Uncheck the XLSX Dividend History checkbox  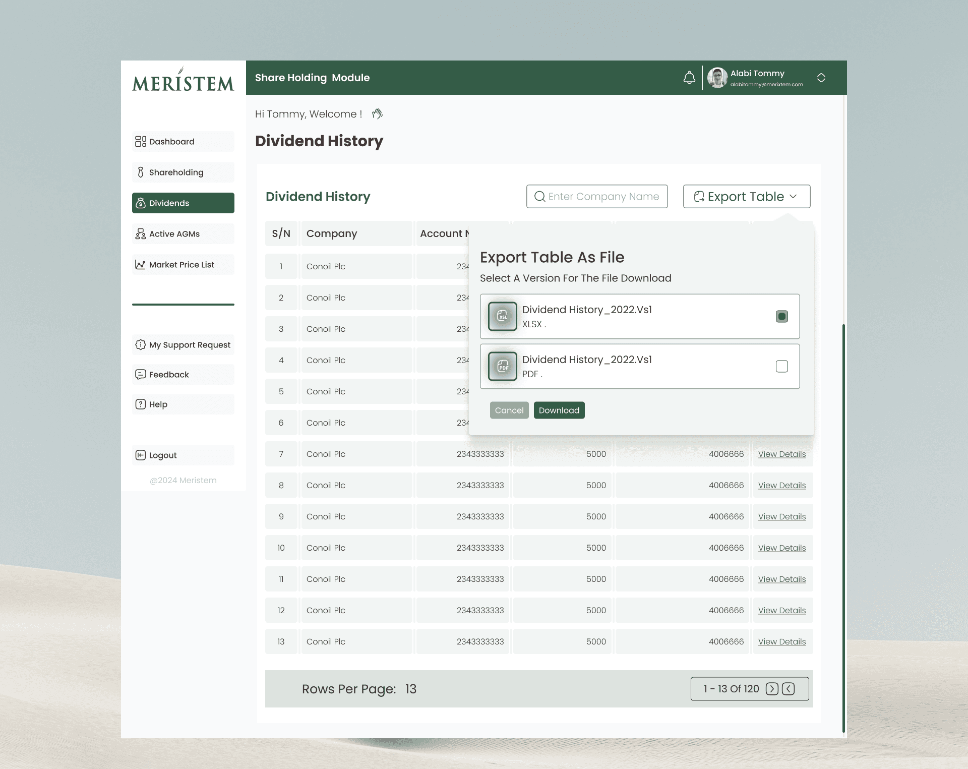782,316
